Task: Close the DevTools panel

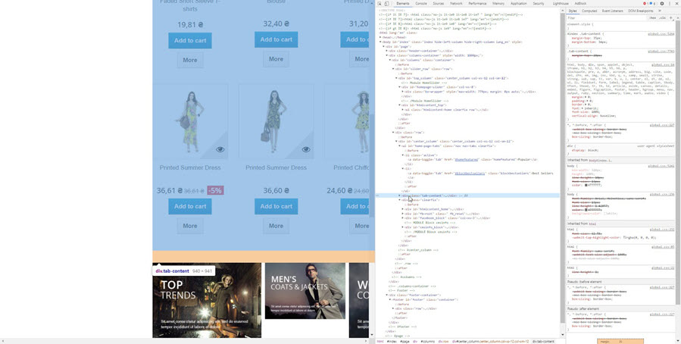Action: [676, 4]
